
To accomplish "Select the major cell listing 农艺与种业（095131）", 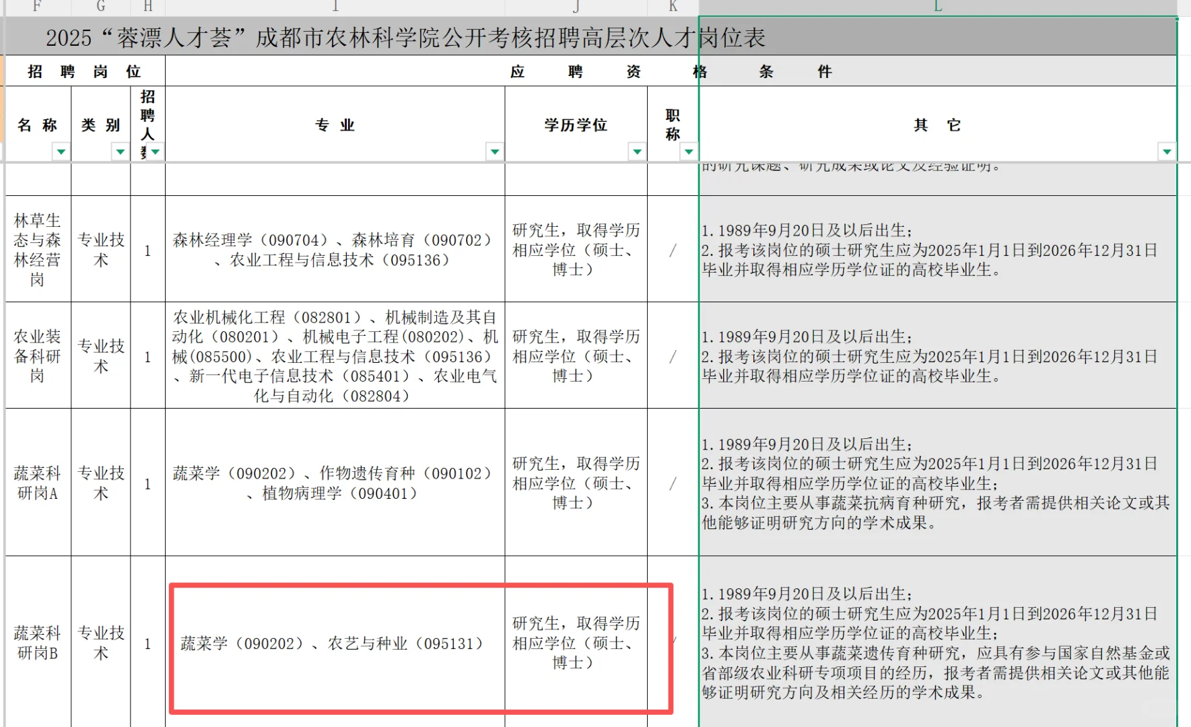I will coord(335,642).
